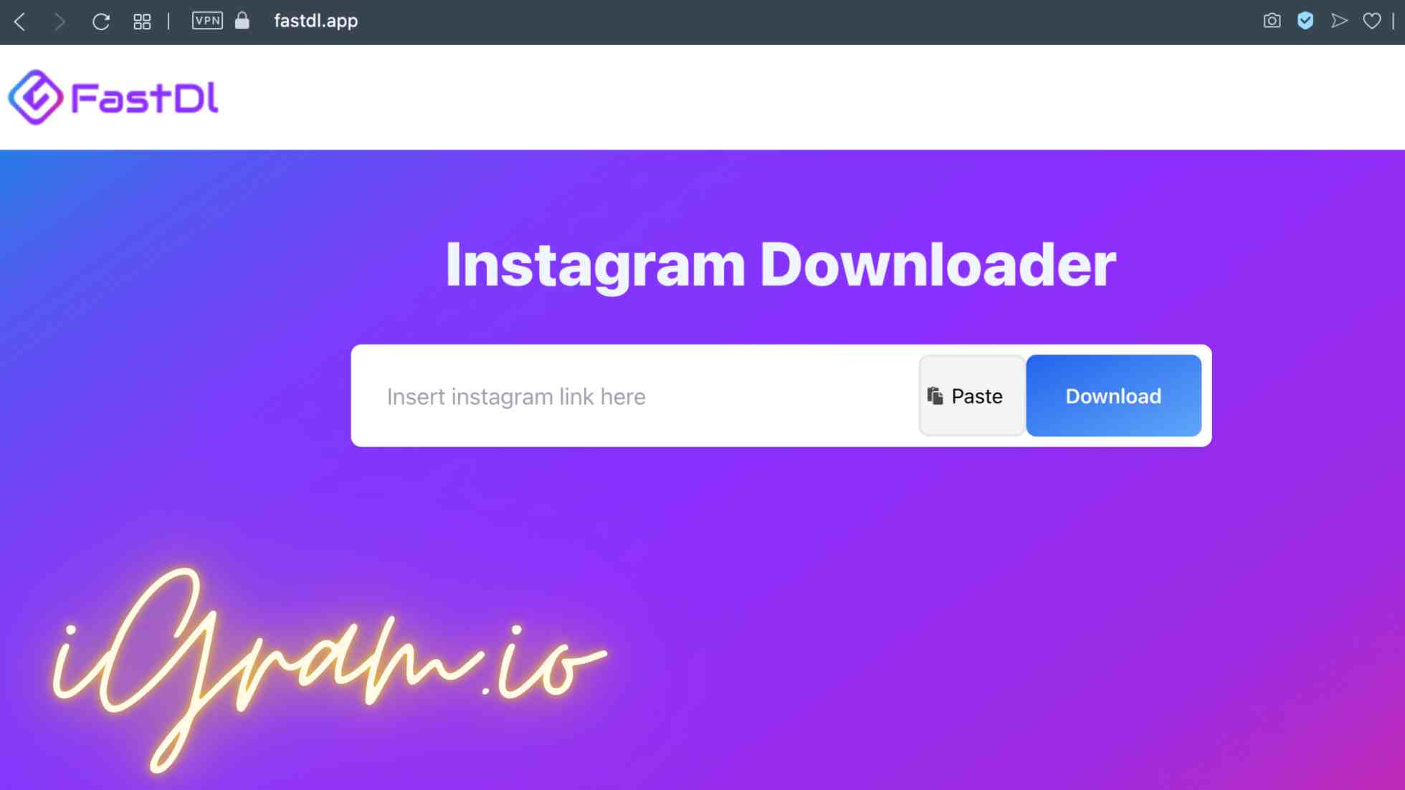1405x790 pixels.
Task: Click the browser reload/refresh icon
Action: point(101,21)
